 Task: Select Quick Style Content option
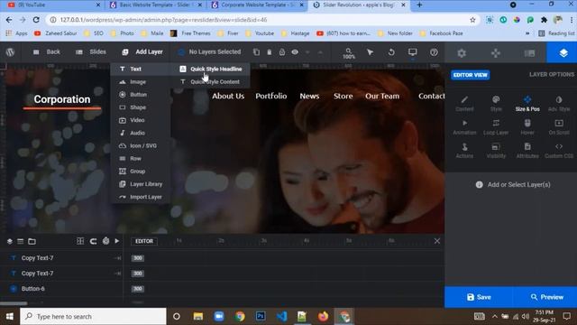210,82
